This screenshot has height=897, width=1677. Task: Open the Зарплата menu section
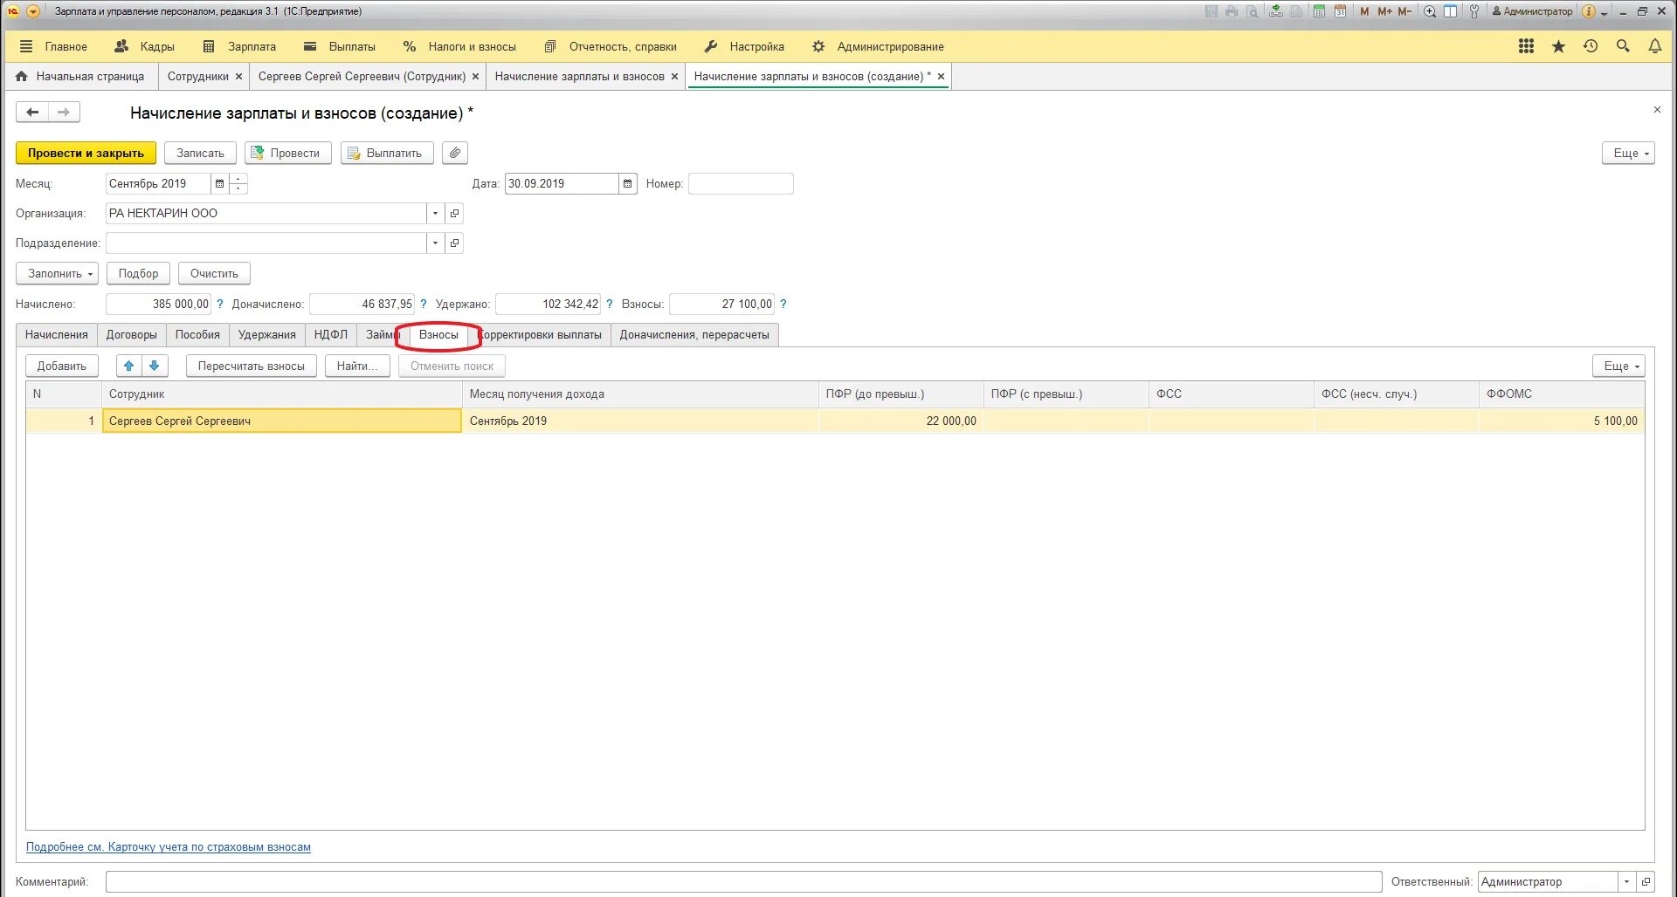(x=239, y=46)
